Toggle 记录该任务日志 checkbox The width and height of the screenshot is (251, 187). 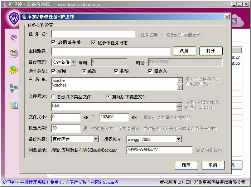[93, 43]
